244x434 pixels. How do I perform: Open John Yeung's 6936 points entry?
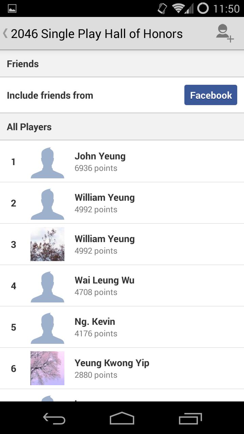[96, 168]
